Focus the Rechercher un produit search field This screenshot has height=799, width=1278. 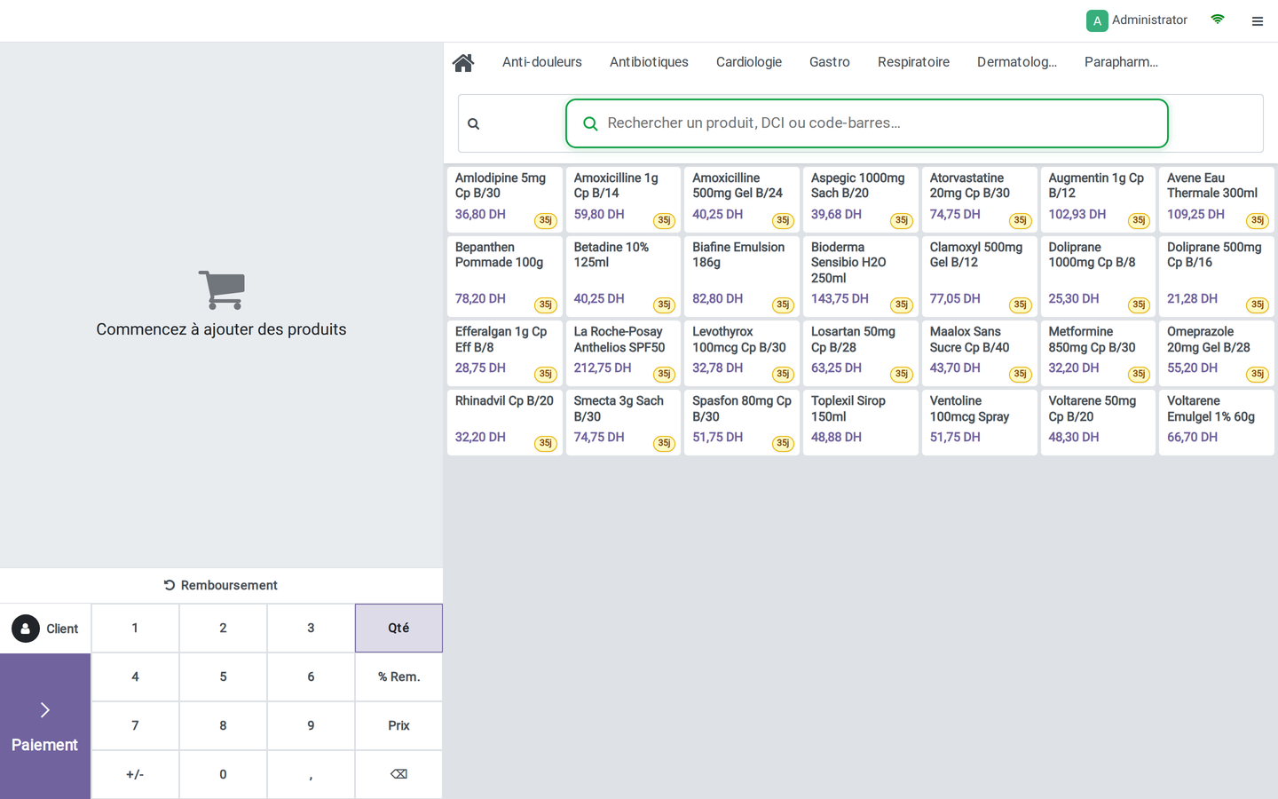[867, 123]
